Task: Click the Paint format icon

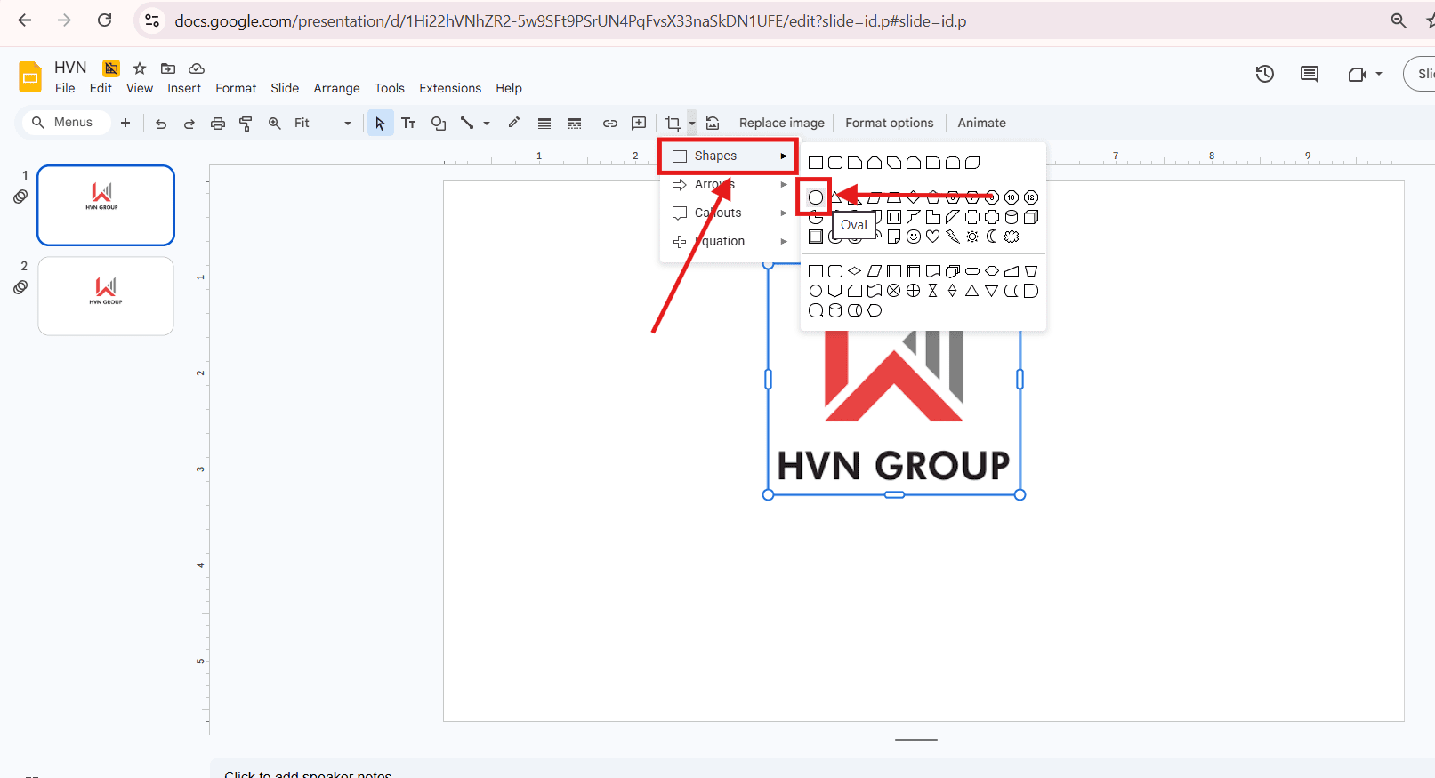Action: click(x=246, y=124)
